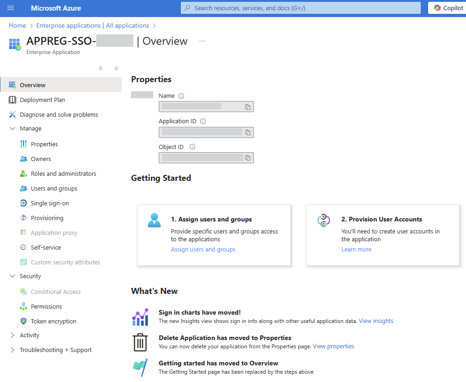Click the '1. Assign users and groups' heading
Image resolution: width=466 pixels, height=382 pixels.
click(211, 220)
